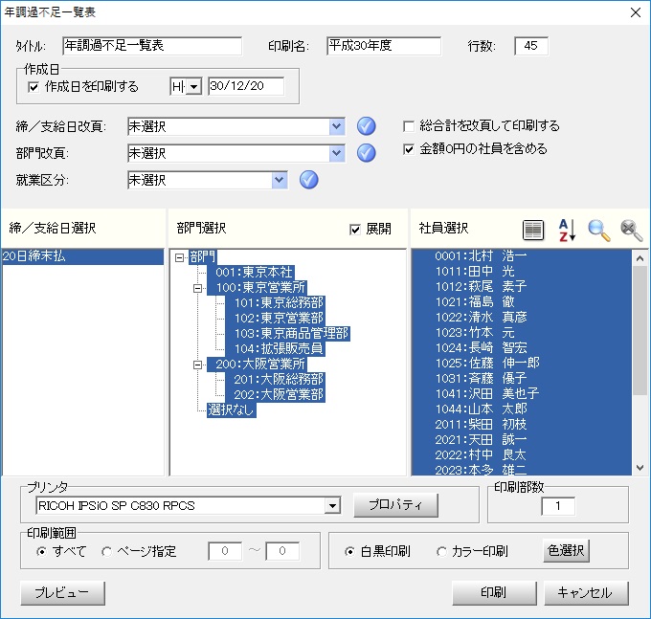Open the 部門改頁 dropdown
Screen dimensions: 651x619
point(337,153)
